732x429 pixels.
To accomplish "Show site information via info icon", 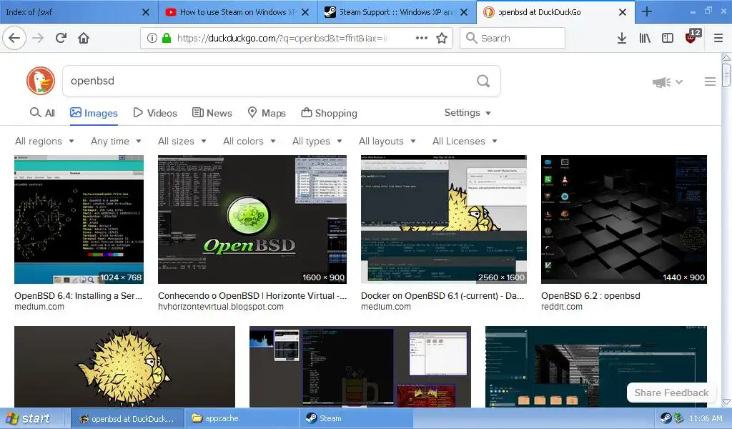I will click(152, 38).
